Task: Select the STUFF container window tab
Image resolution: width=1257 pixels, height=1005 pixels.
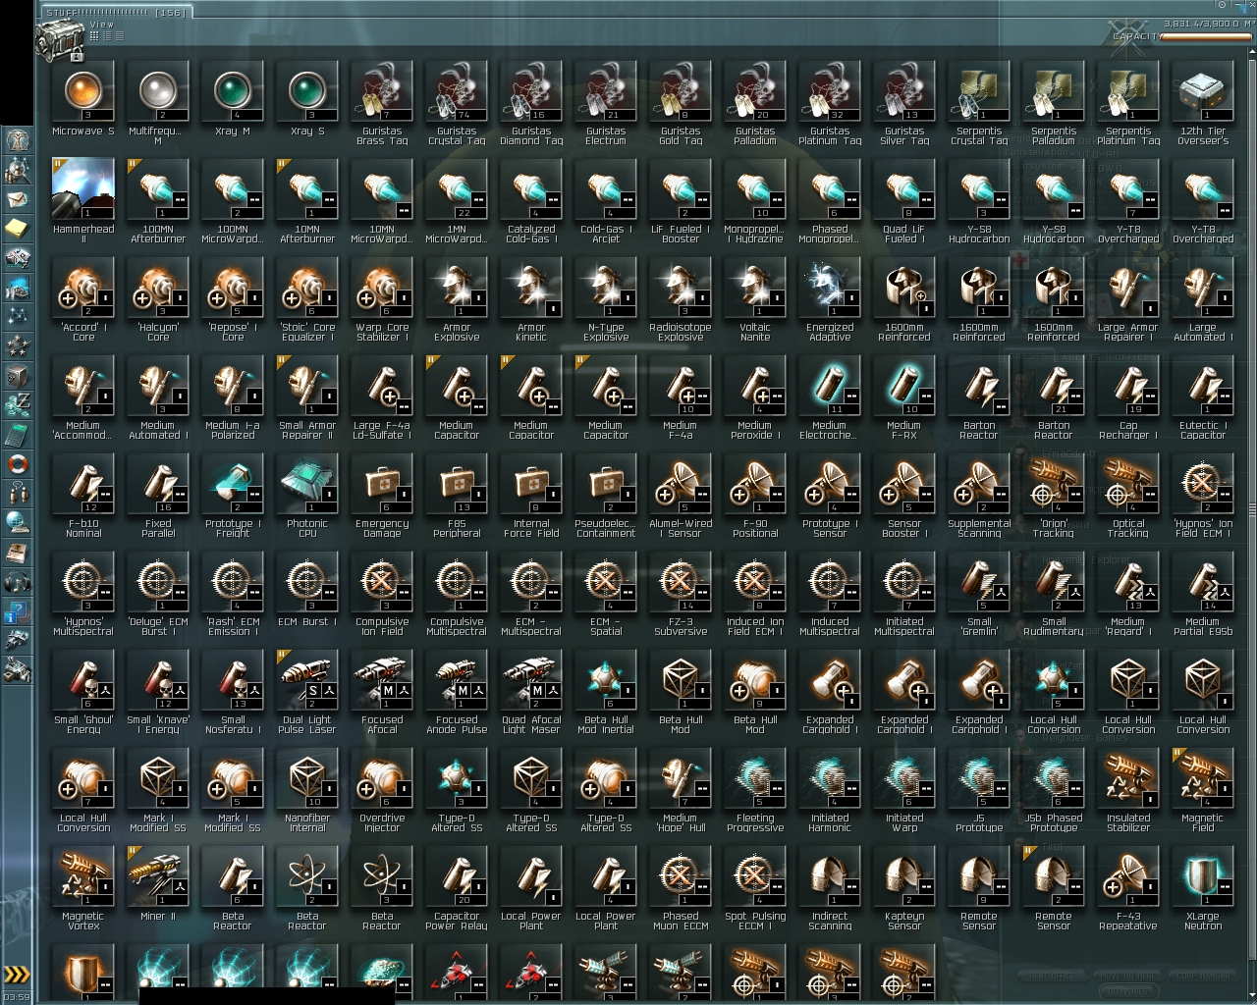Action: coord(117,13)
